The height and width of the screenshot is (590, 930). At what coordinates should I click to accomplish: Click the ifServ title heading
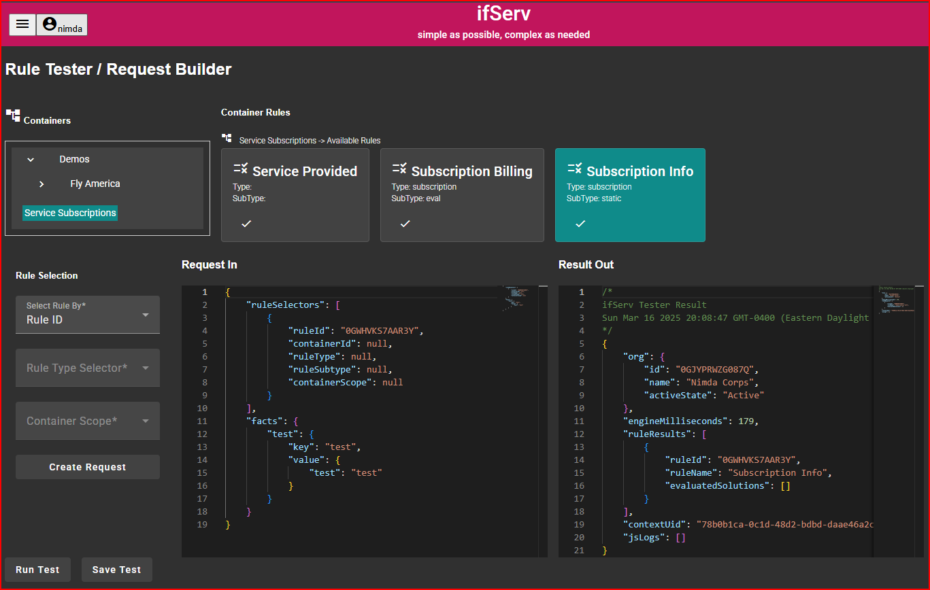(503, 14)
